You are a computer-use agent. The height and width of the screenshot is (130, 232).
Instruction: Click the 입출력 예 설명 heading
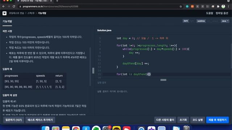10,95
